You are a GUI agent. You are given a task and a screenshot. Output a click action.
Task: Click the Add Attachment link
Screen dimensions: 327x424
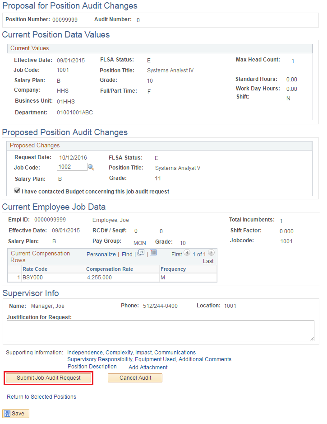[148, 367]
